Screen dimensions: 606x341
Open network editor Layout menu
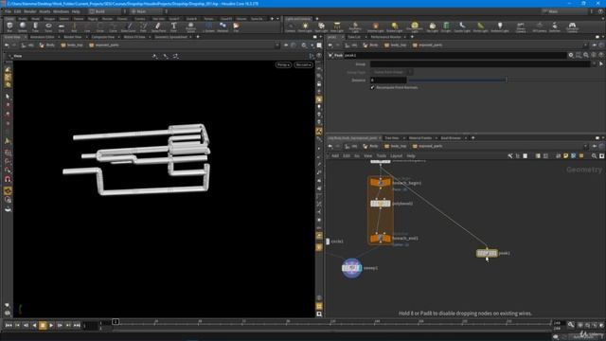pyautogui.click(x=396, y=155)
